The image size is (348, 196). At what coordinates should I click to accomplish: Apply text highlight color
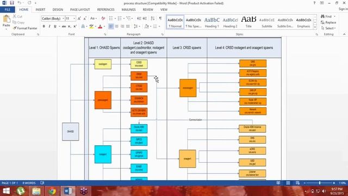point(91,27)
